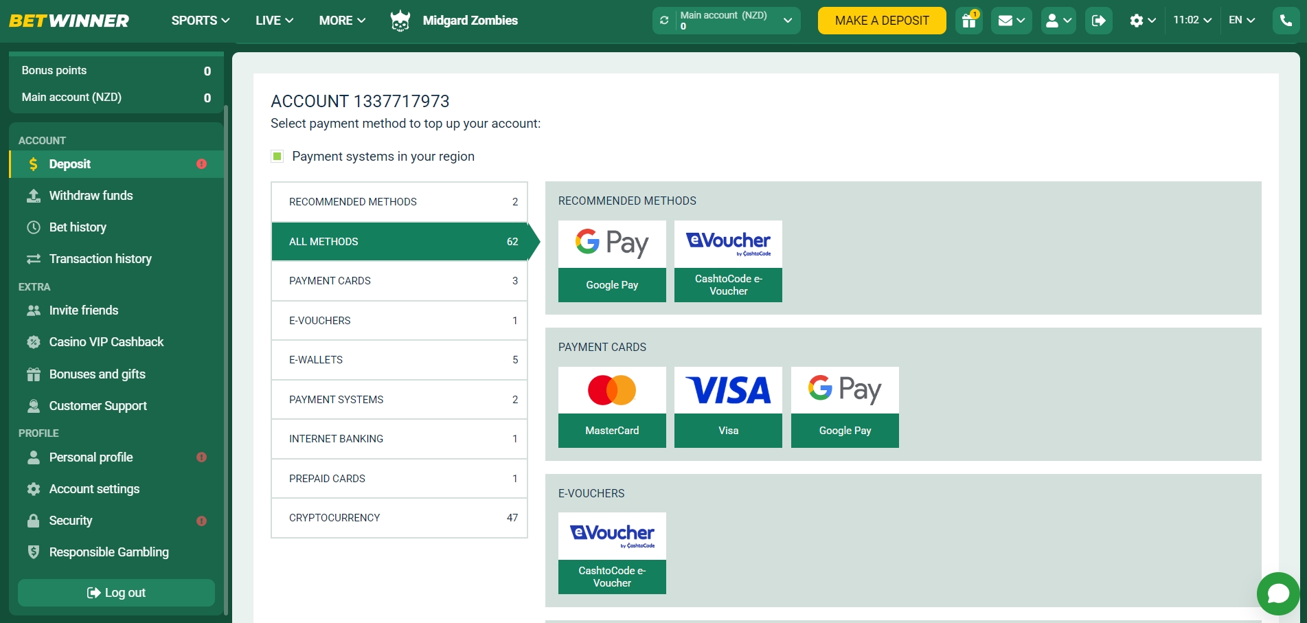Open the live chat bubble icon

1278,593
